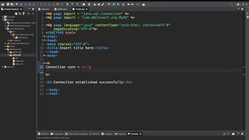Click the pencil annotation toolbar icon
Viewport: 249px width, 140px height.
click(103, 4)
